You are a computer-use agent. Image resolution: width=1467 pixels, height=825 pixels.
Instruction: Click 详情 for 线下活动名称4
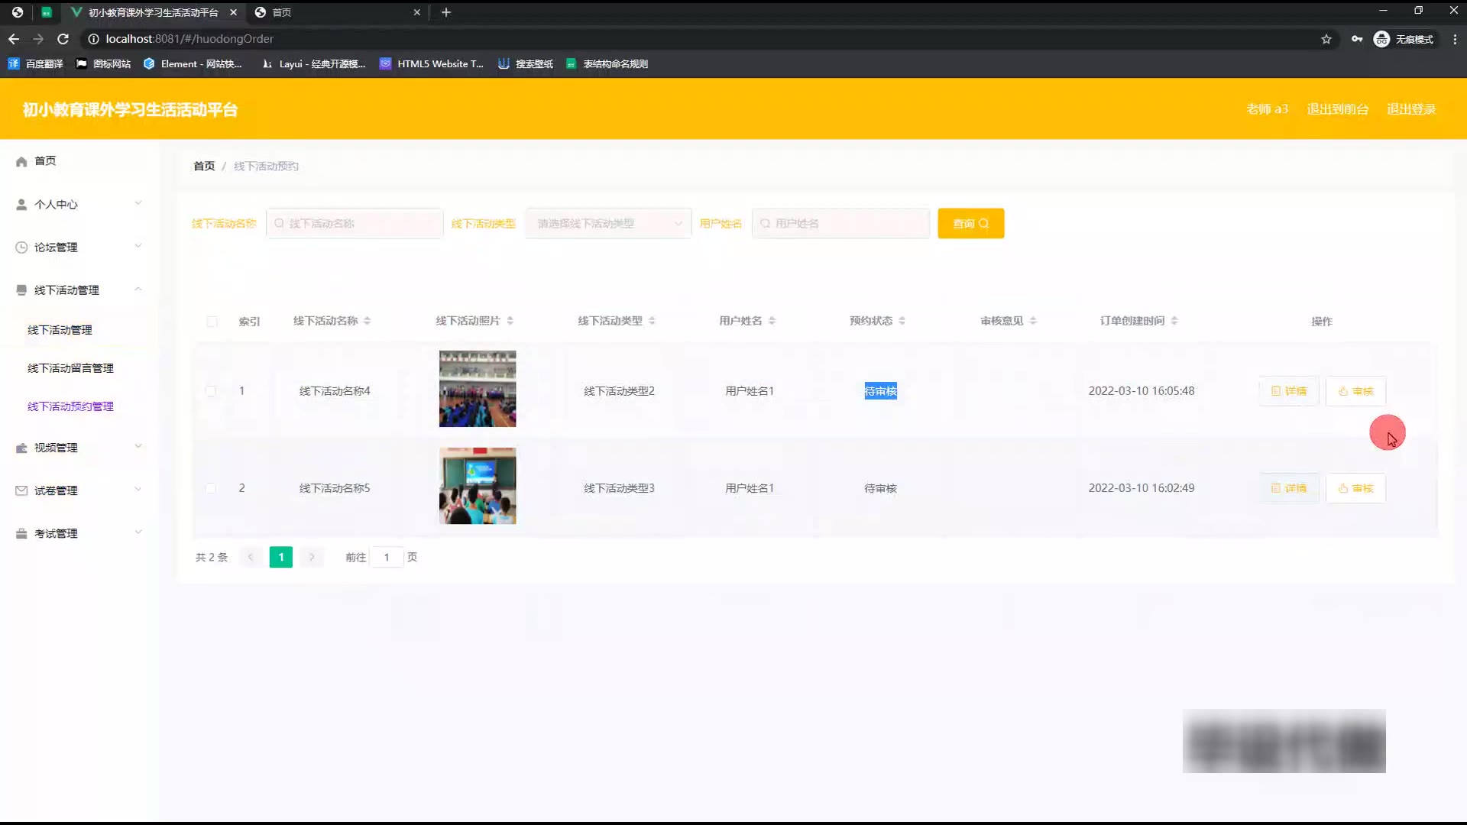[1289, 391]
